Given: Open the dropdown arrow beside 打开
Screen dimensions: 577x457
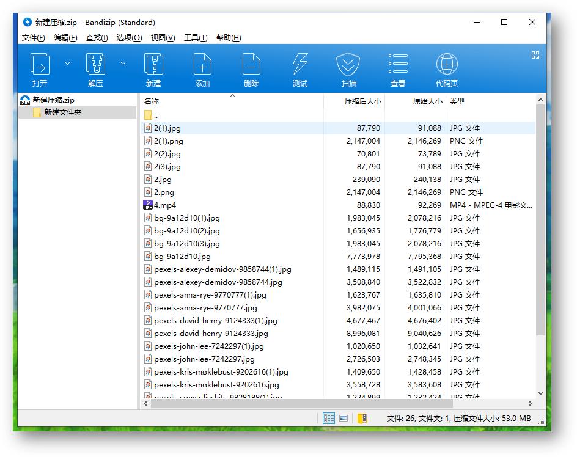Looking at the screenshot, I should pos(67,62).
